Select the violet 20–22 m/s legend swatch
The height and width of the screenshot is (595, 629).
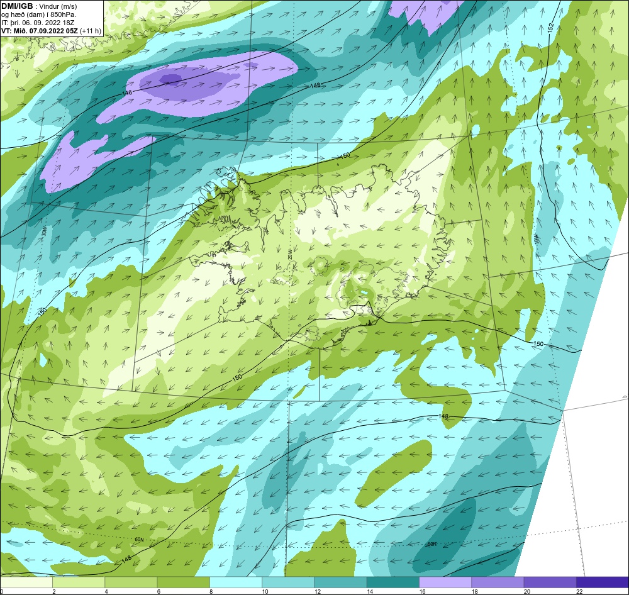coord(550,582)
